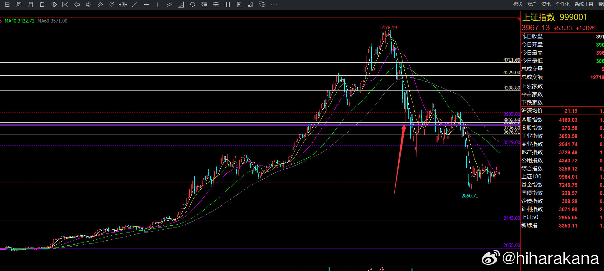The height and width of the screenshot is (271, 604).
Task: Click the double down chevron icon
Action: pos(112,5)
